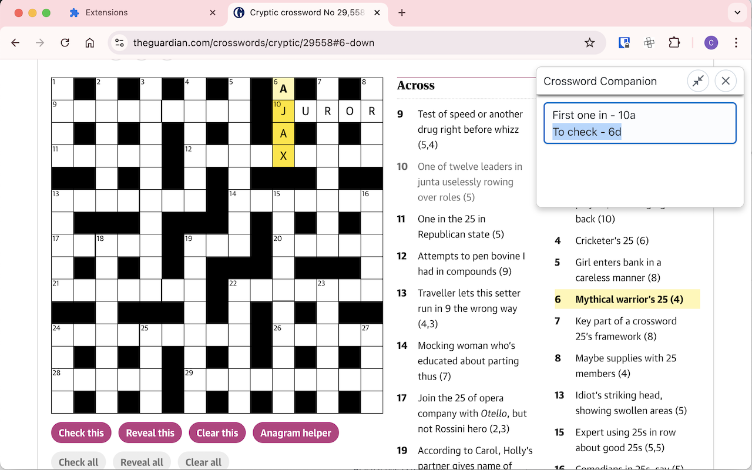The width and height of the screenshot is (752, 470).
Task: Go to browser home page
Action: [90, 42]
